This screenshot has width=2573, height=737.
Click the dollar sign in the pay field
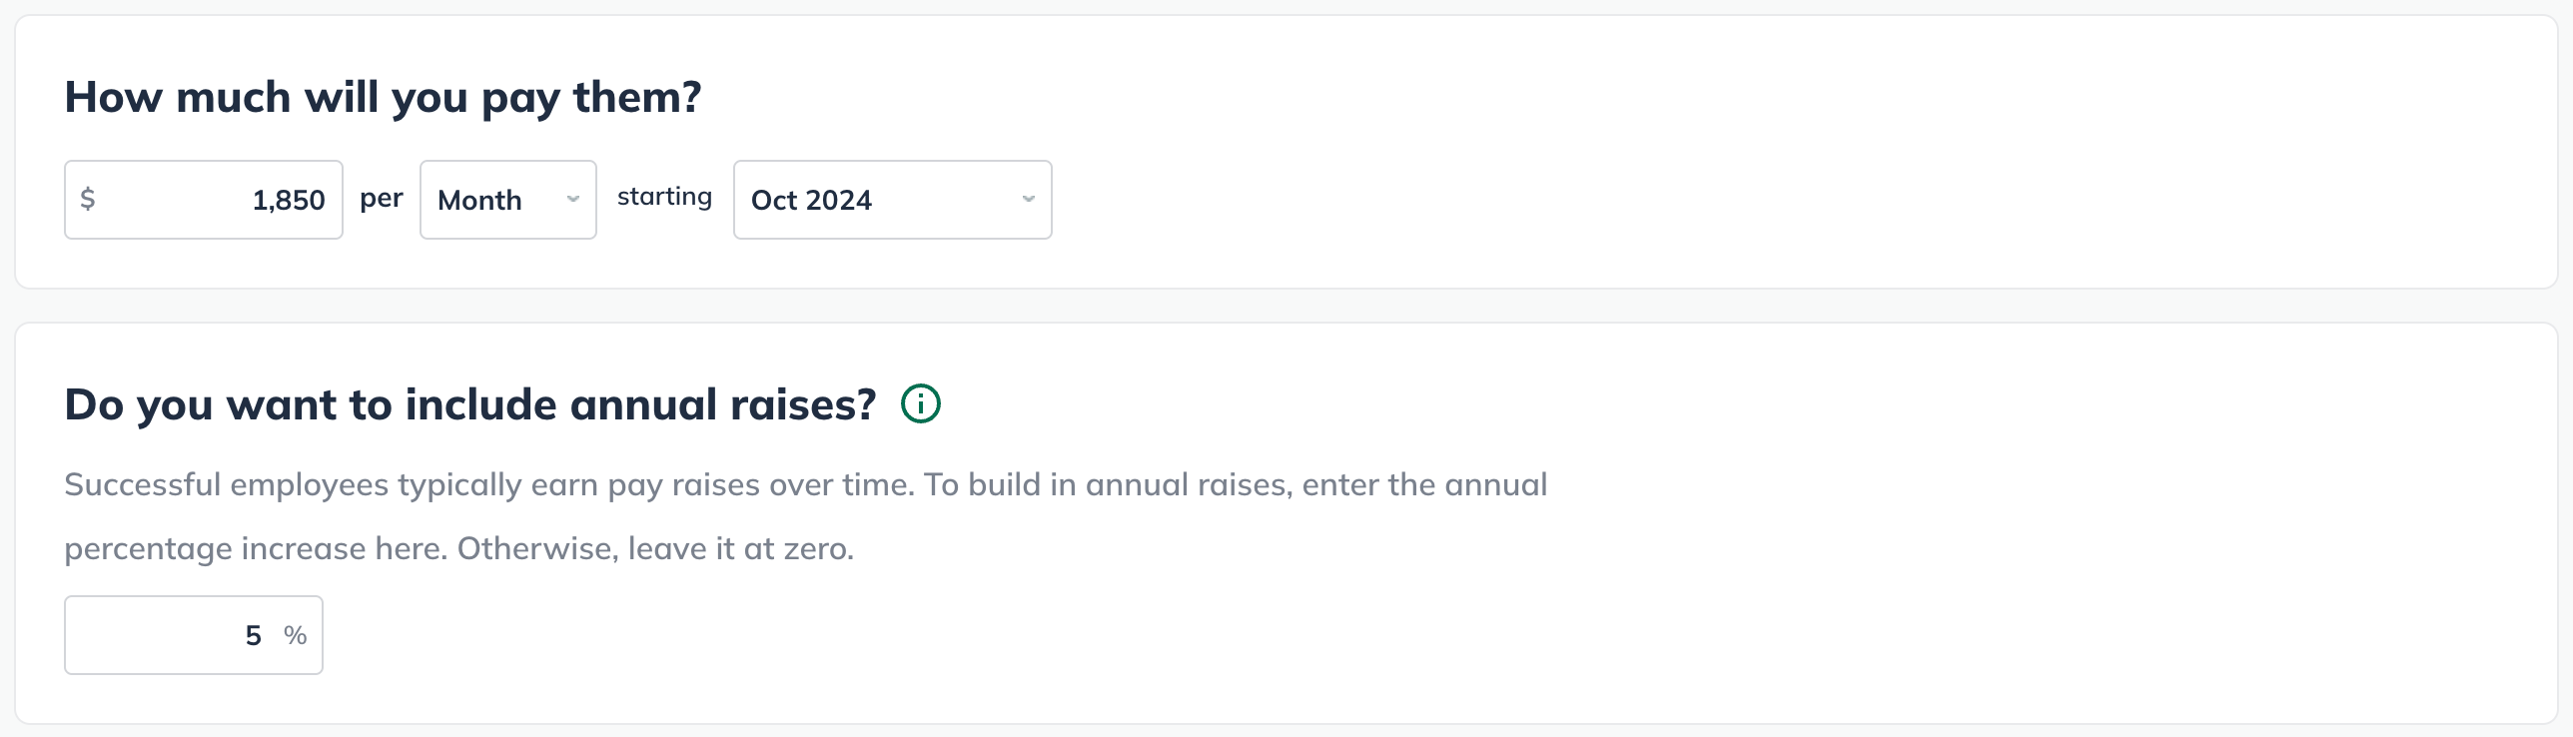tap(88, 199)
